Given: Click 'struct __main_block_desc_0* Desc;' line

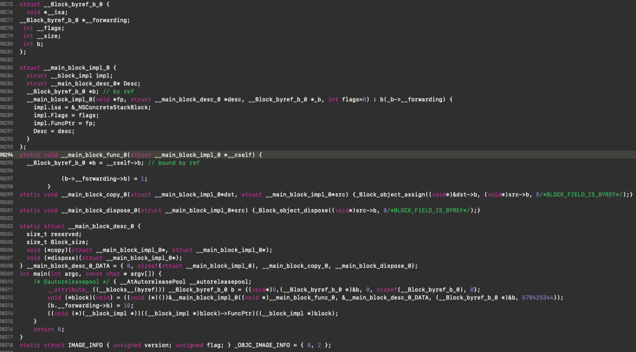Looking at the screenshot, I should [84, 83].
